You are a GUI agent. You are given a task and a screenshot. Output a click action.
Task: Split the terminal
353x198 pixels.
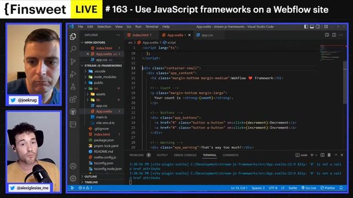pos(322,155)
